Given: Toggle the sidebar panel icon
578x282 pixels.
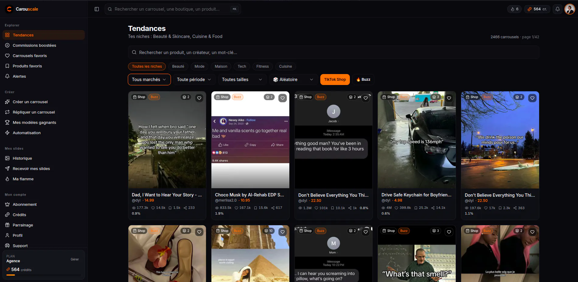Looking at the screenshot, I should pyautogui.click(x=97, y=9).
